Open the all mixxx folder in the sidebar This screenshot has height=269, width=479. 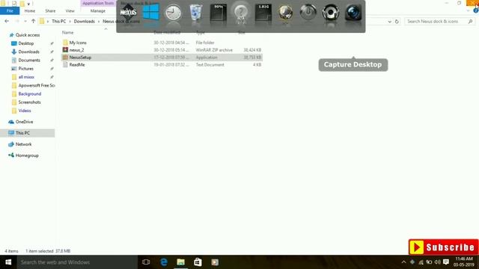click(x=26, y=77)
